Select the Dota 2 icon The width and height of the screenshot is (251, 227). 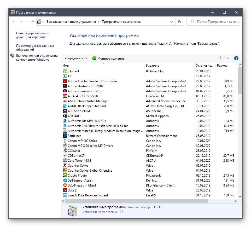(65, 190)
